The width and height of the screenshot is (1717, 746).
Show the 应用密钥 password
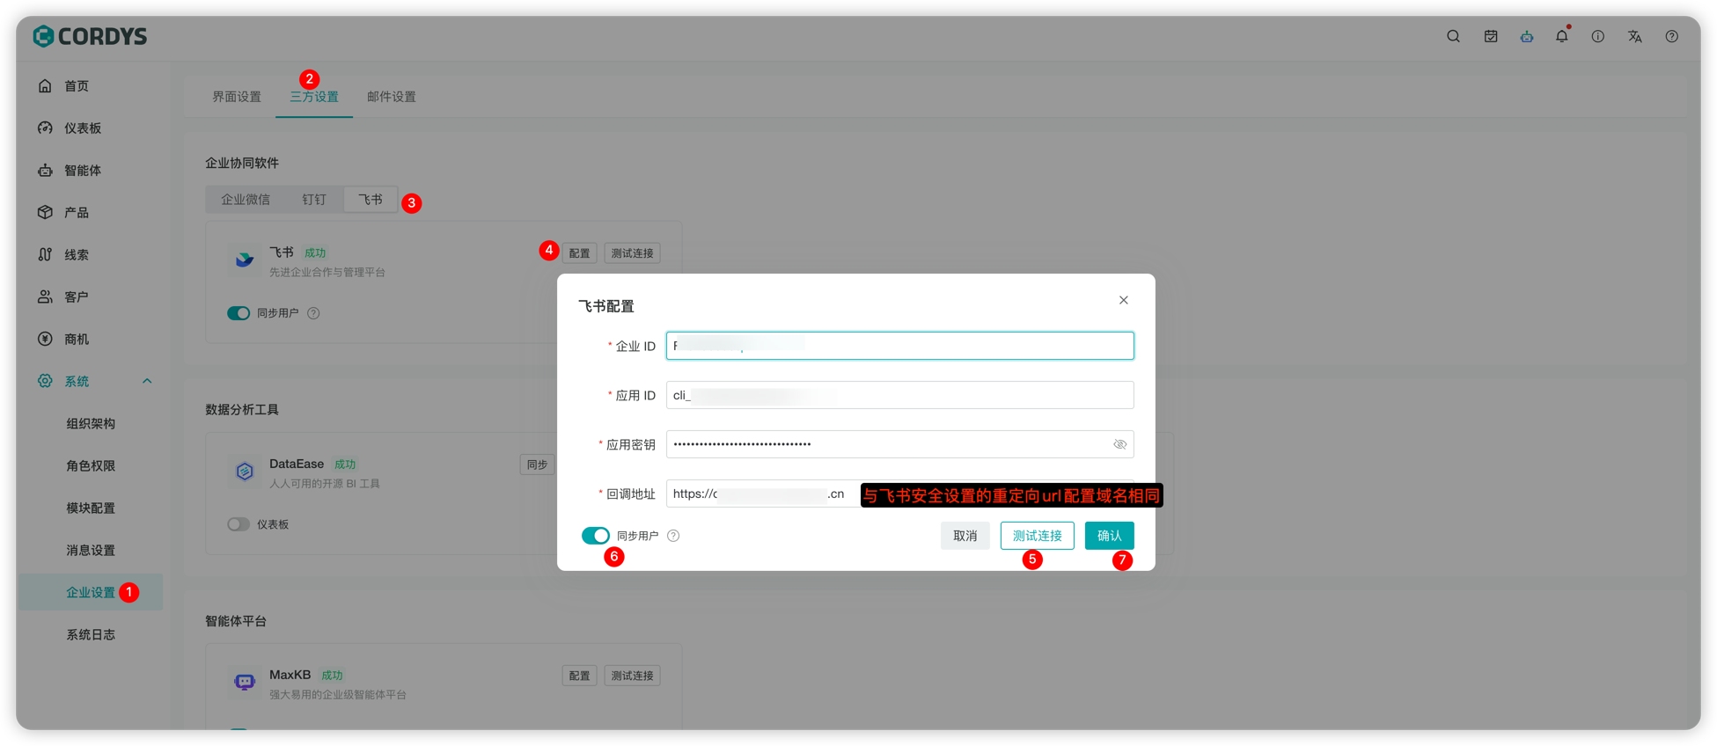pyautogui.click(x=1119, y=444)
